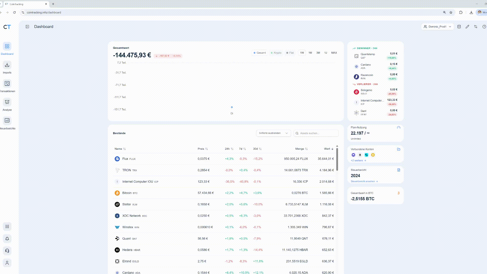Open the Dent entry in Verlierer list
The height and width of the screenshot is (274, 487).
(375, 113)
